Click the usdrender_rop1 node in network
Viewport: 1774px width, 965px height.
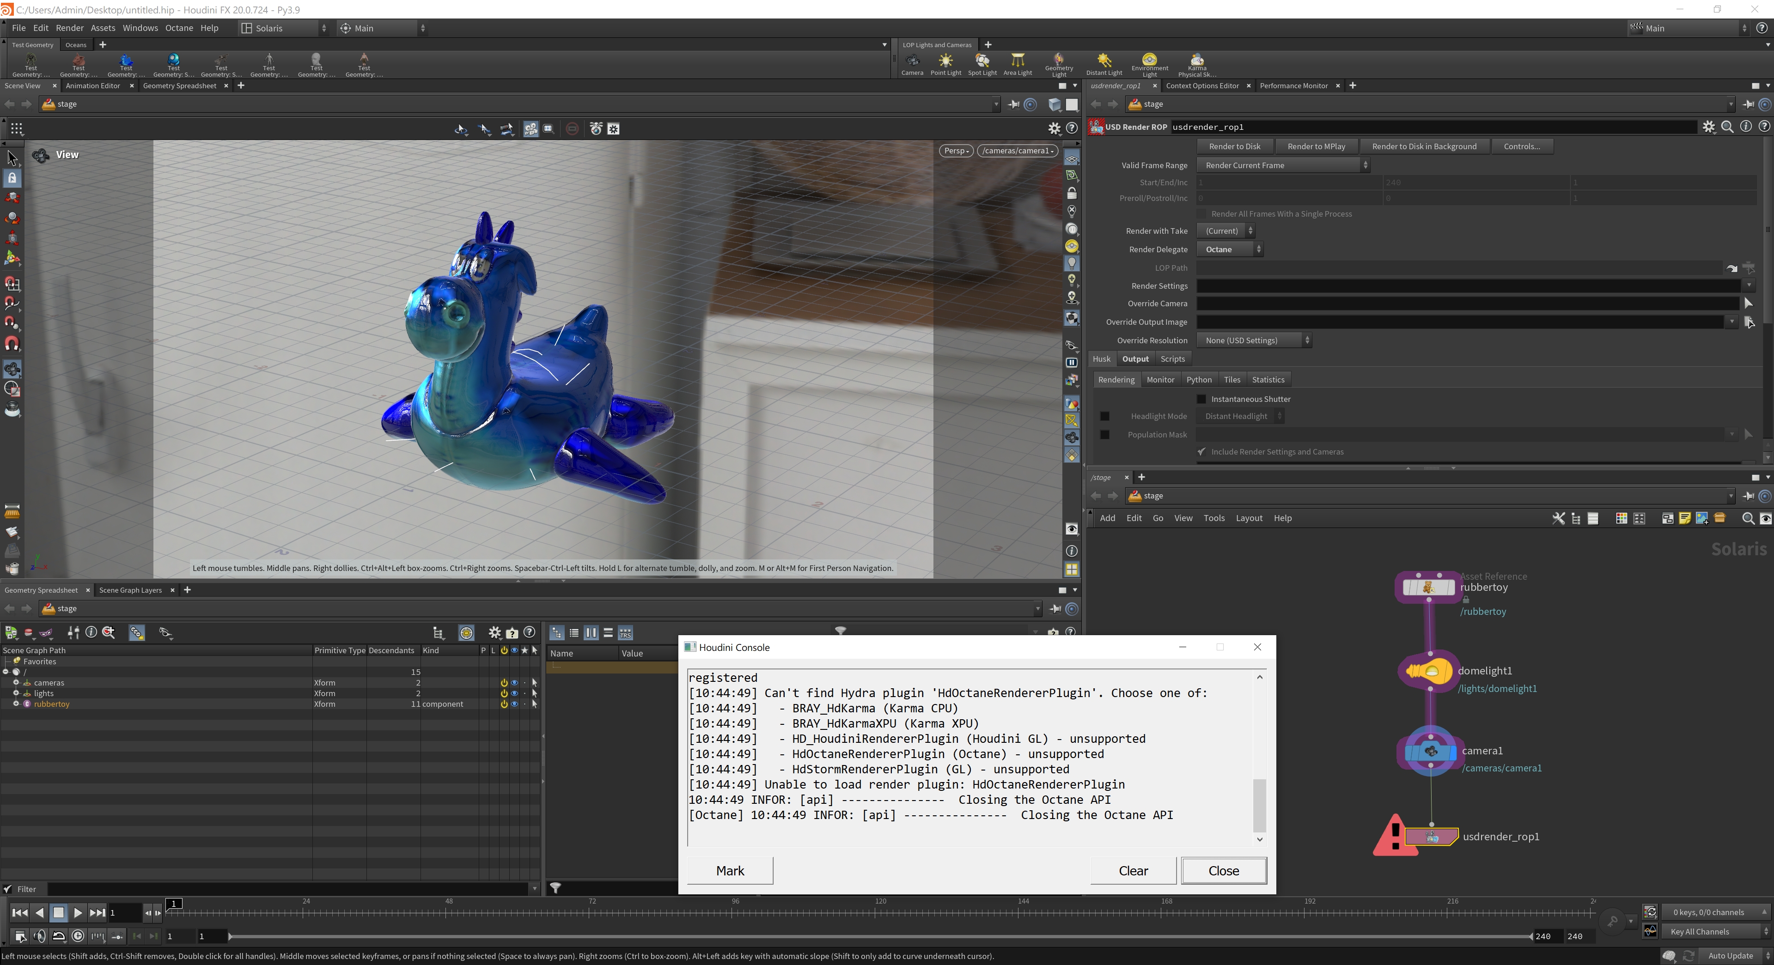tap(1431, 837)
